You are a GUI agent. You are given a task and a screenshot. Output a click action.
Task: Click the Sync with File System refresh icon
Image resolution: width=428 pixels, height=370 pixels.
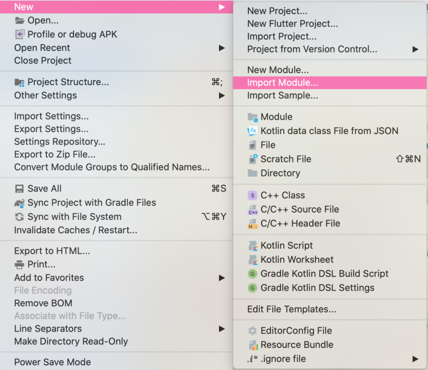(19, 217)
